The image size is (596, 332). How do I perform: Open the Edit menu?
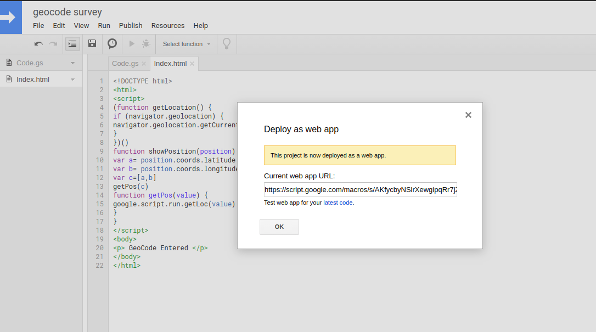[59, 25]
